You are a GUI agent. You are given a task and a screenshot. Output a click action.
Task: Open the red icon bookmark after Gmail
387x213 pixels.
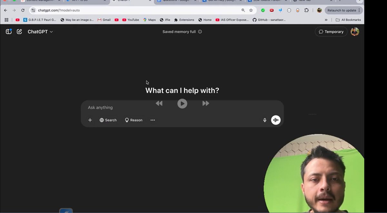tap(116, 20)
